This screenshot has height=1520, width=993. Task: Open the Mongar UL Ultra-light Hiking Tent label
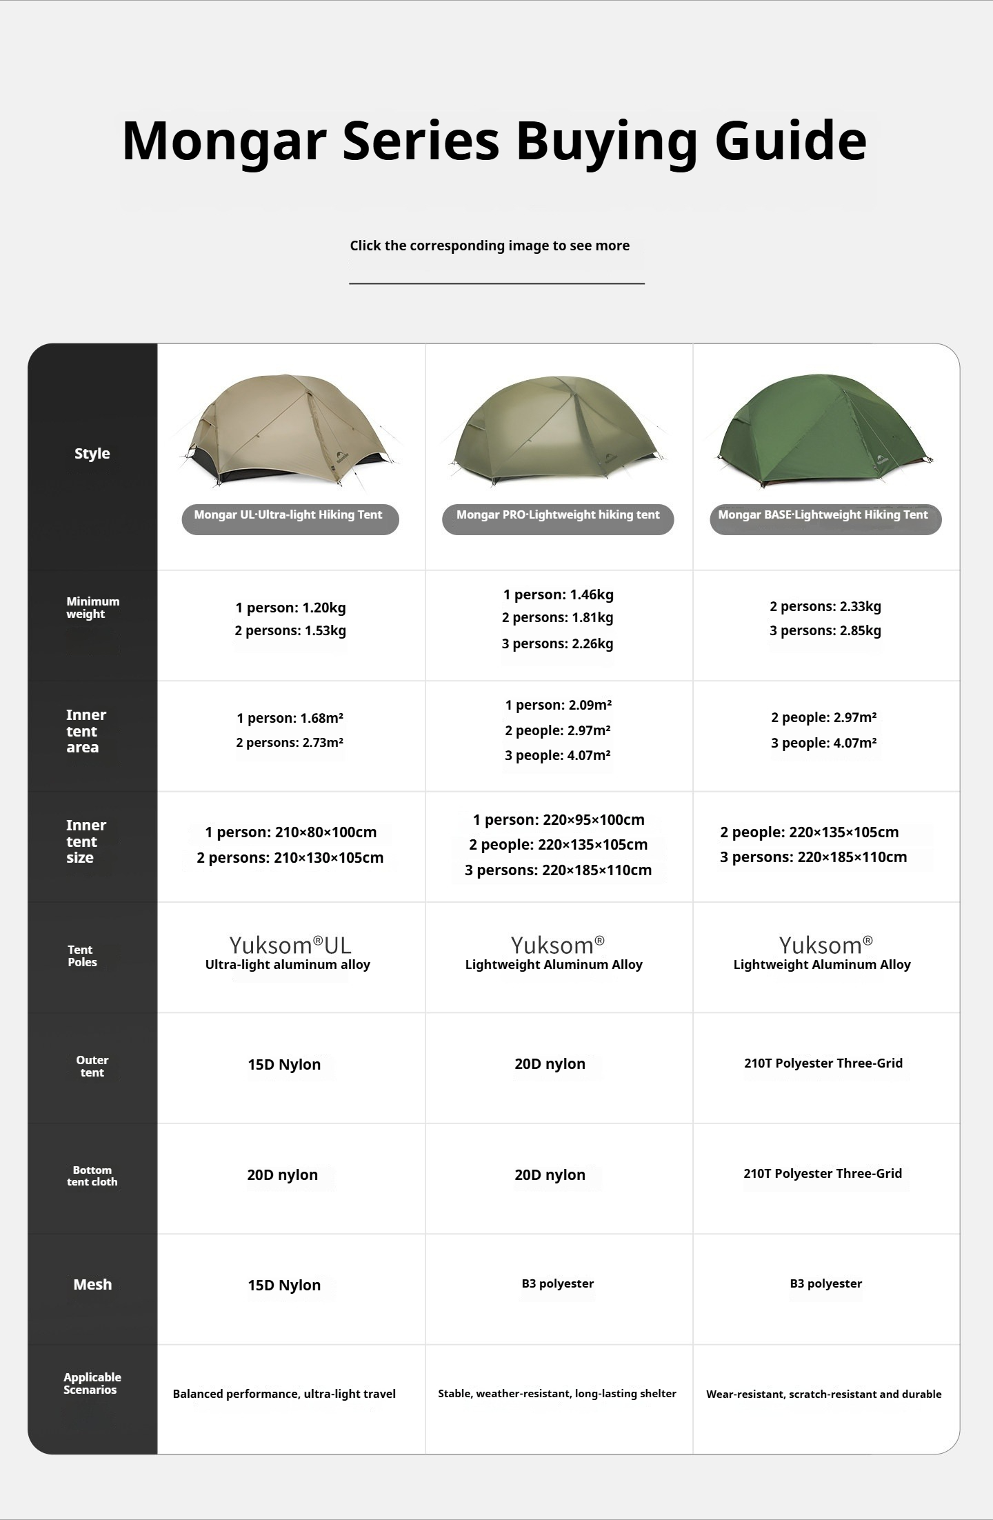[290, 519]
